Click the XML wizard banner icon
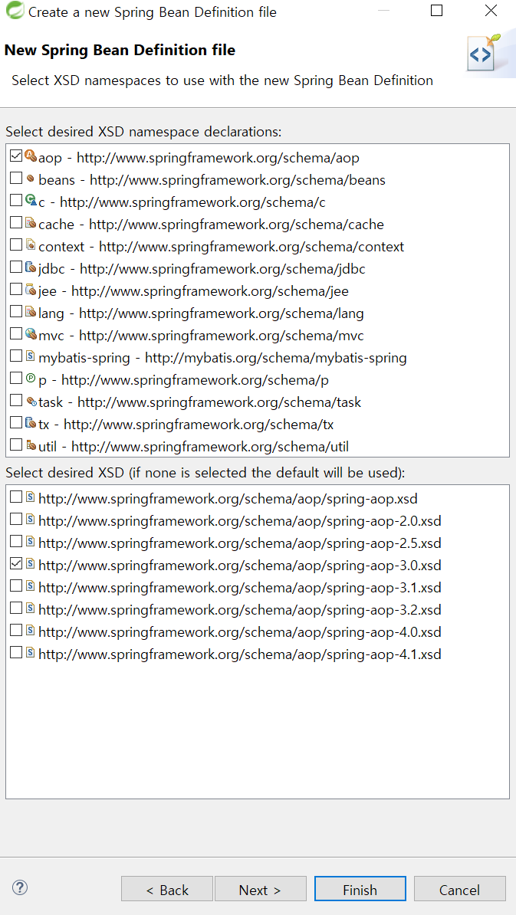516x915 pixels. pyautogui.click(x=483, y=54)
